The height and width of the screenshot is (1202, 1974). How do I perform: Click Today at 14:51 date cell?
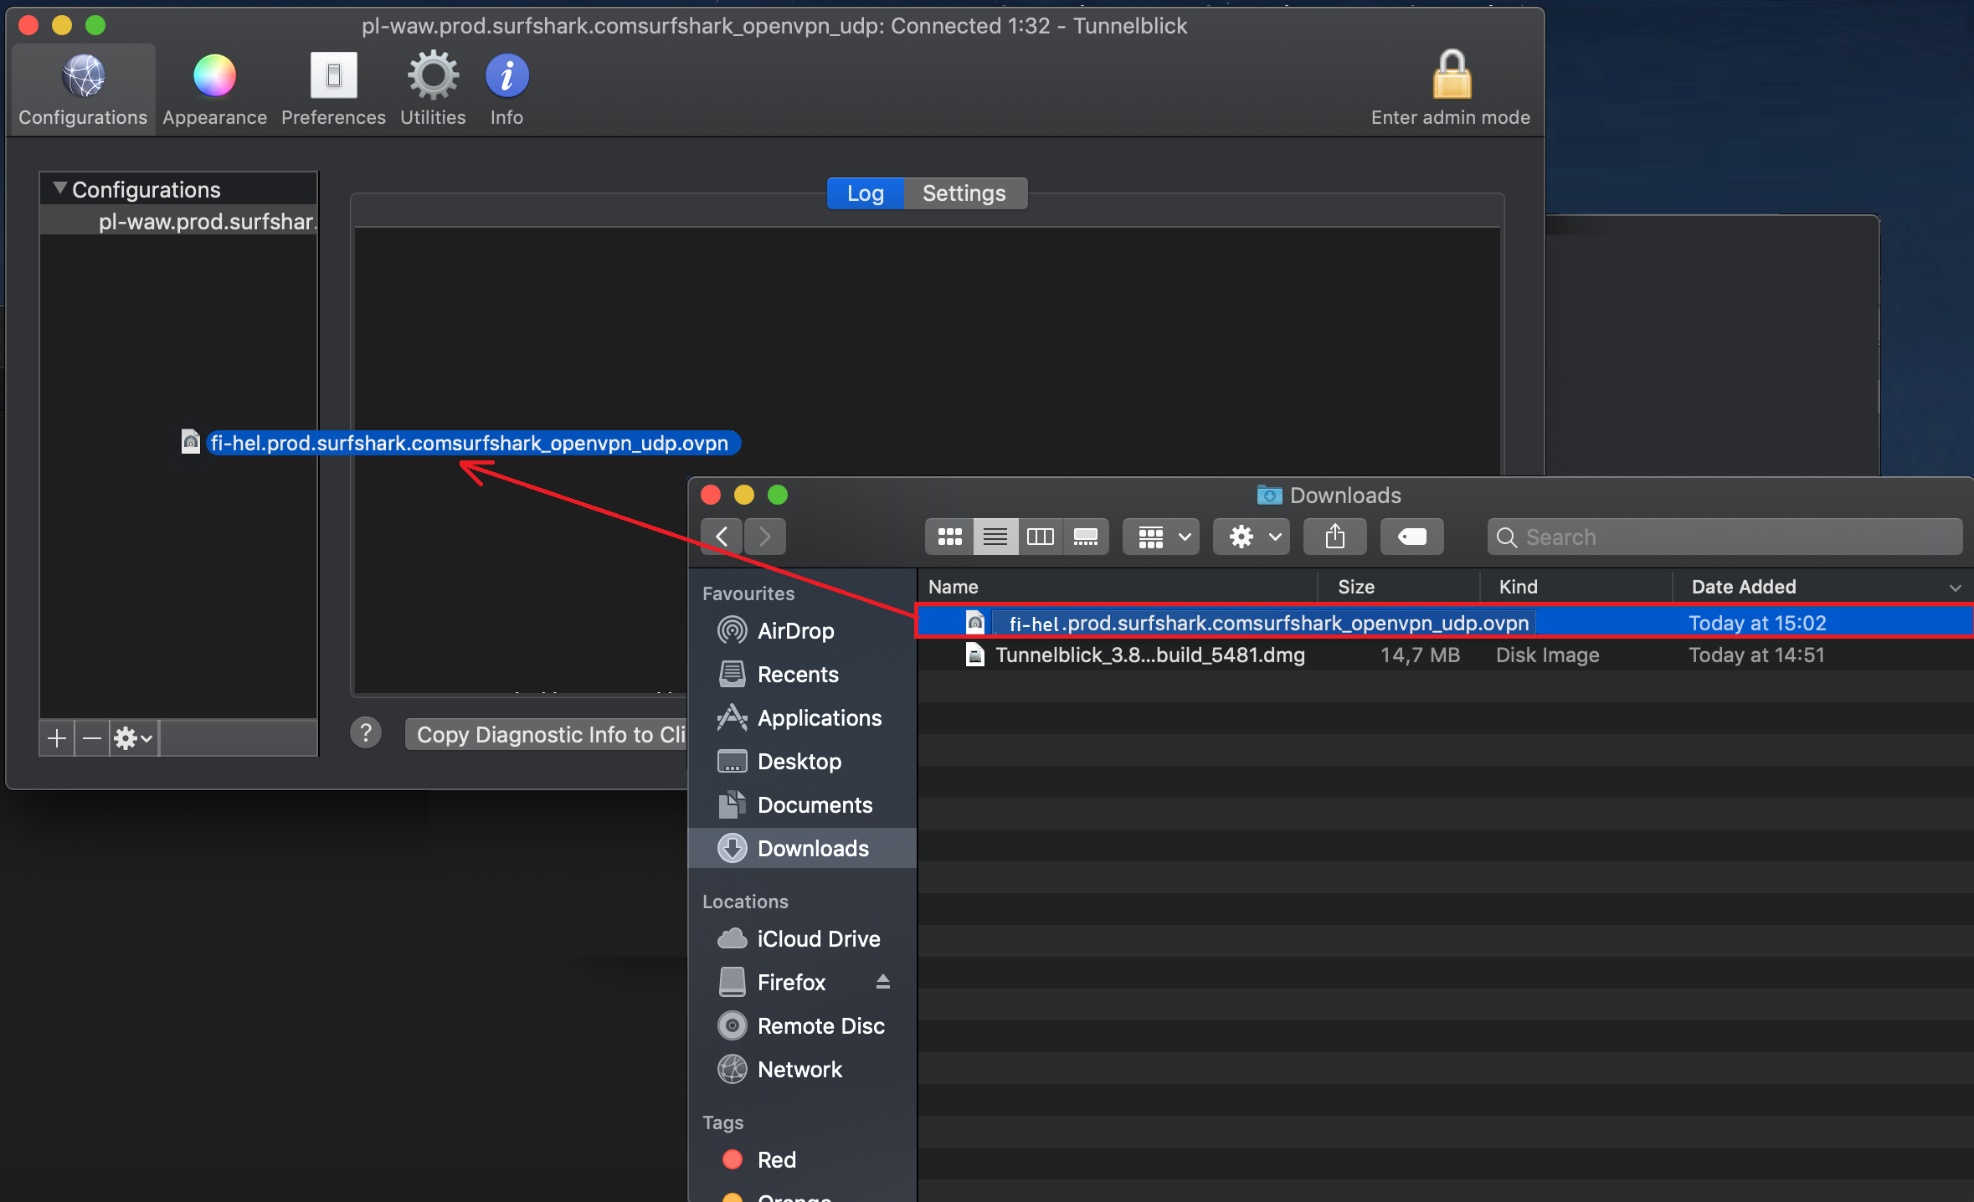pos(1756,655)
